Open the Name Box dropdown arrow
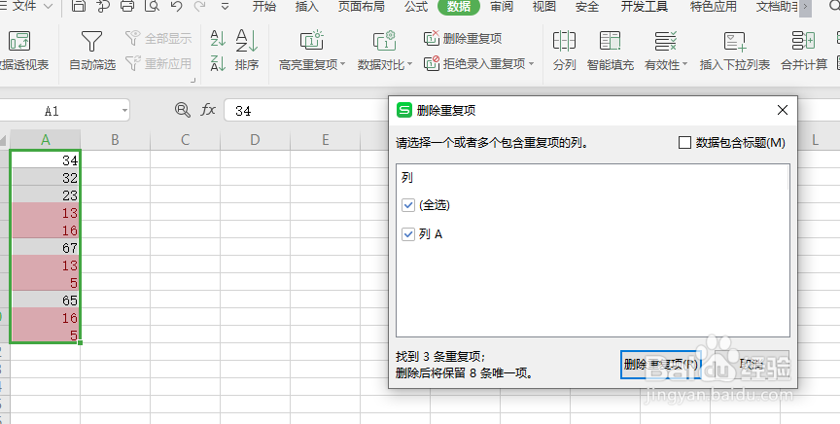 124,111
